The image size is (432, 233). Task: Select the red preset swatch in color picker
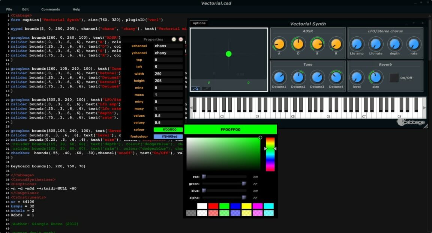click(213, 206)
